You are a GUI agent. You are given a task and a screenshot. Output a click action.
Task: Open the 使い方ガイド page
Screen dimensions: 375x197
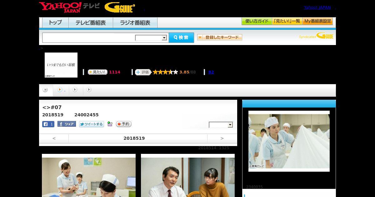tap(257, 21)
